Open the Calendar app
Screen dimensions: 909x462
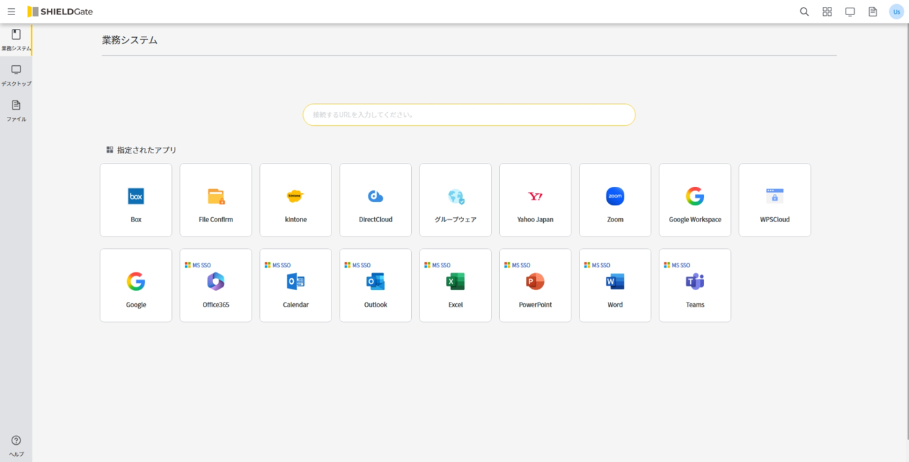(x=296, y=285)
